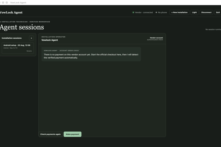Add a new installation session with plus icon
This screenshot has width=221, height=147.
31,38
